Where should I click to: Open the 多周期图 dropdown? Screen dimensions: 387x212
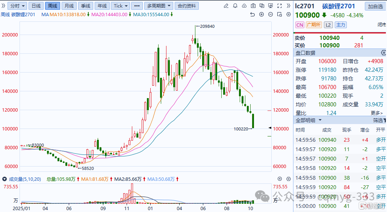159,6
